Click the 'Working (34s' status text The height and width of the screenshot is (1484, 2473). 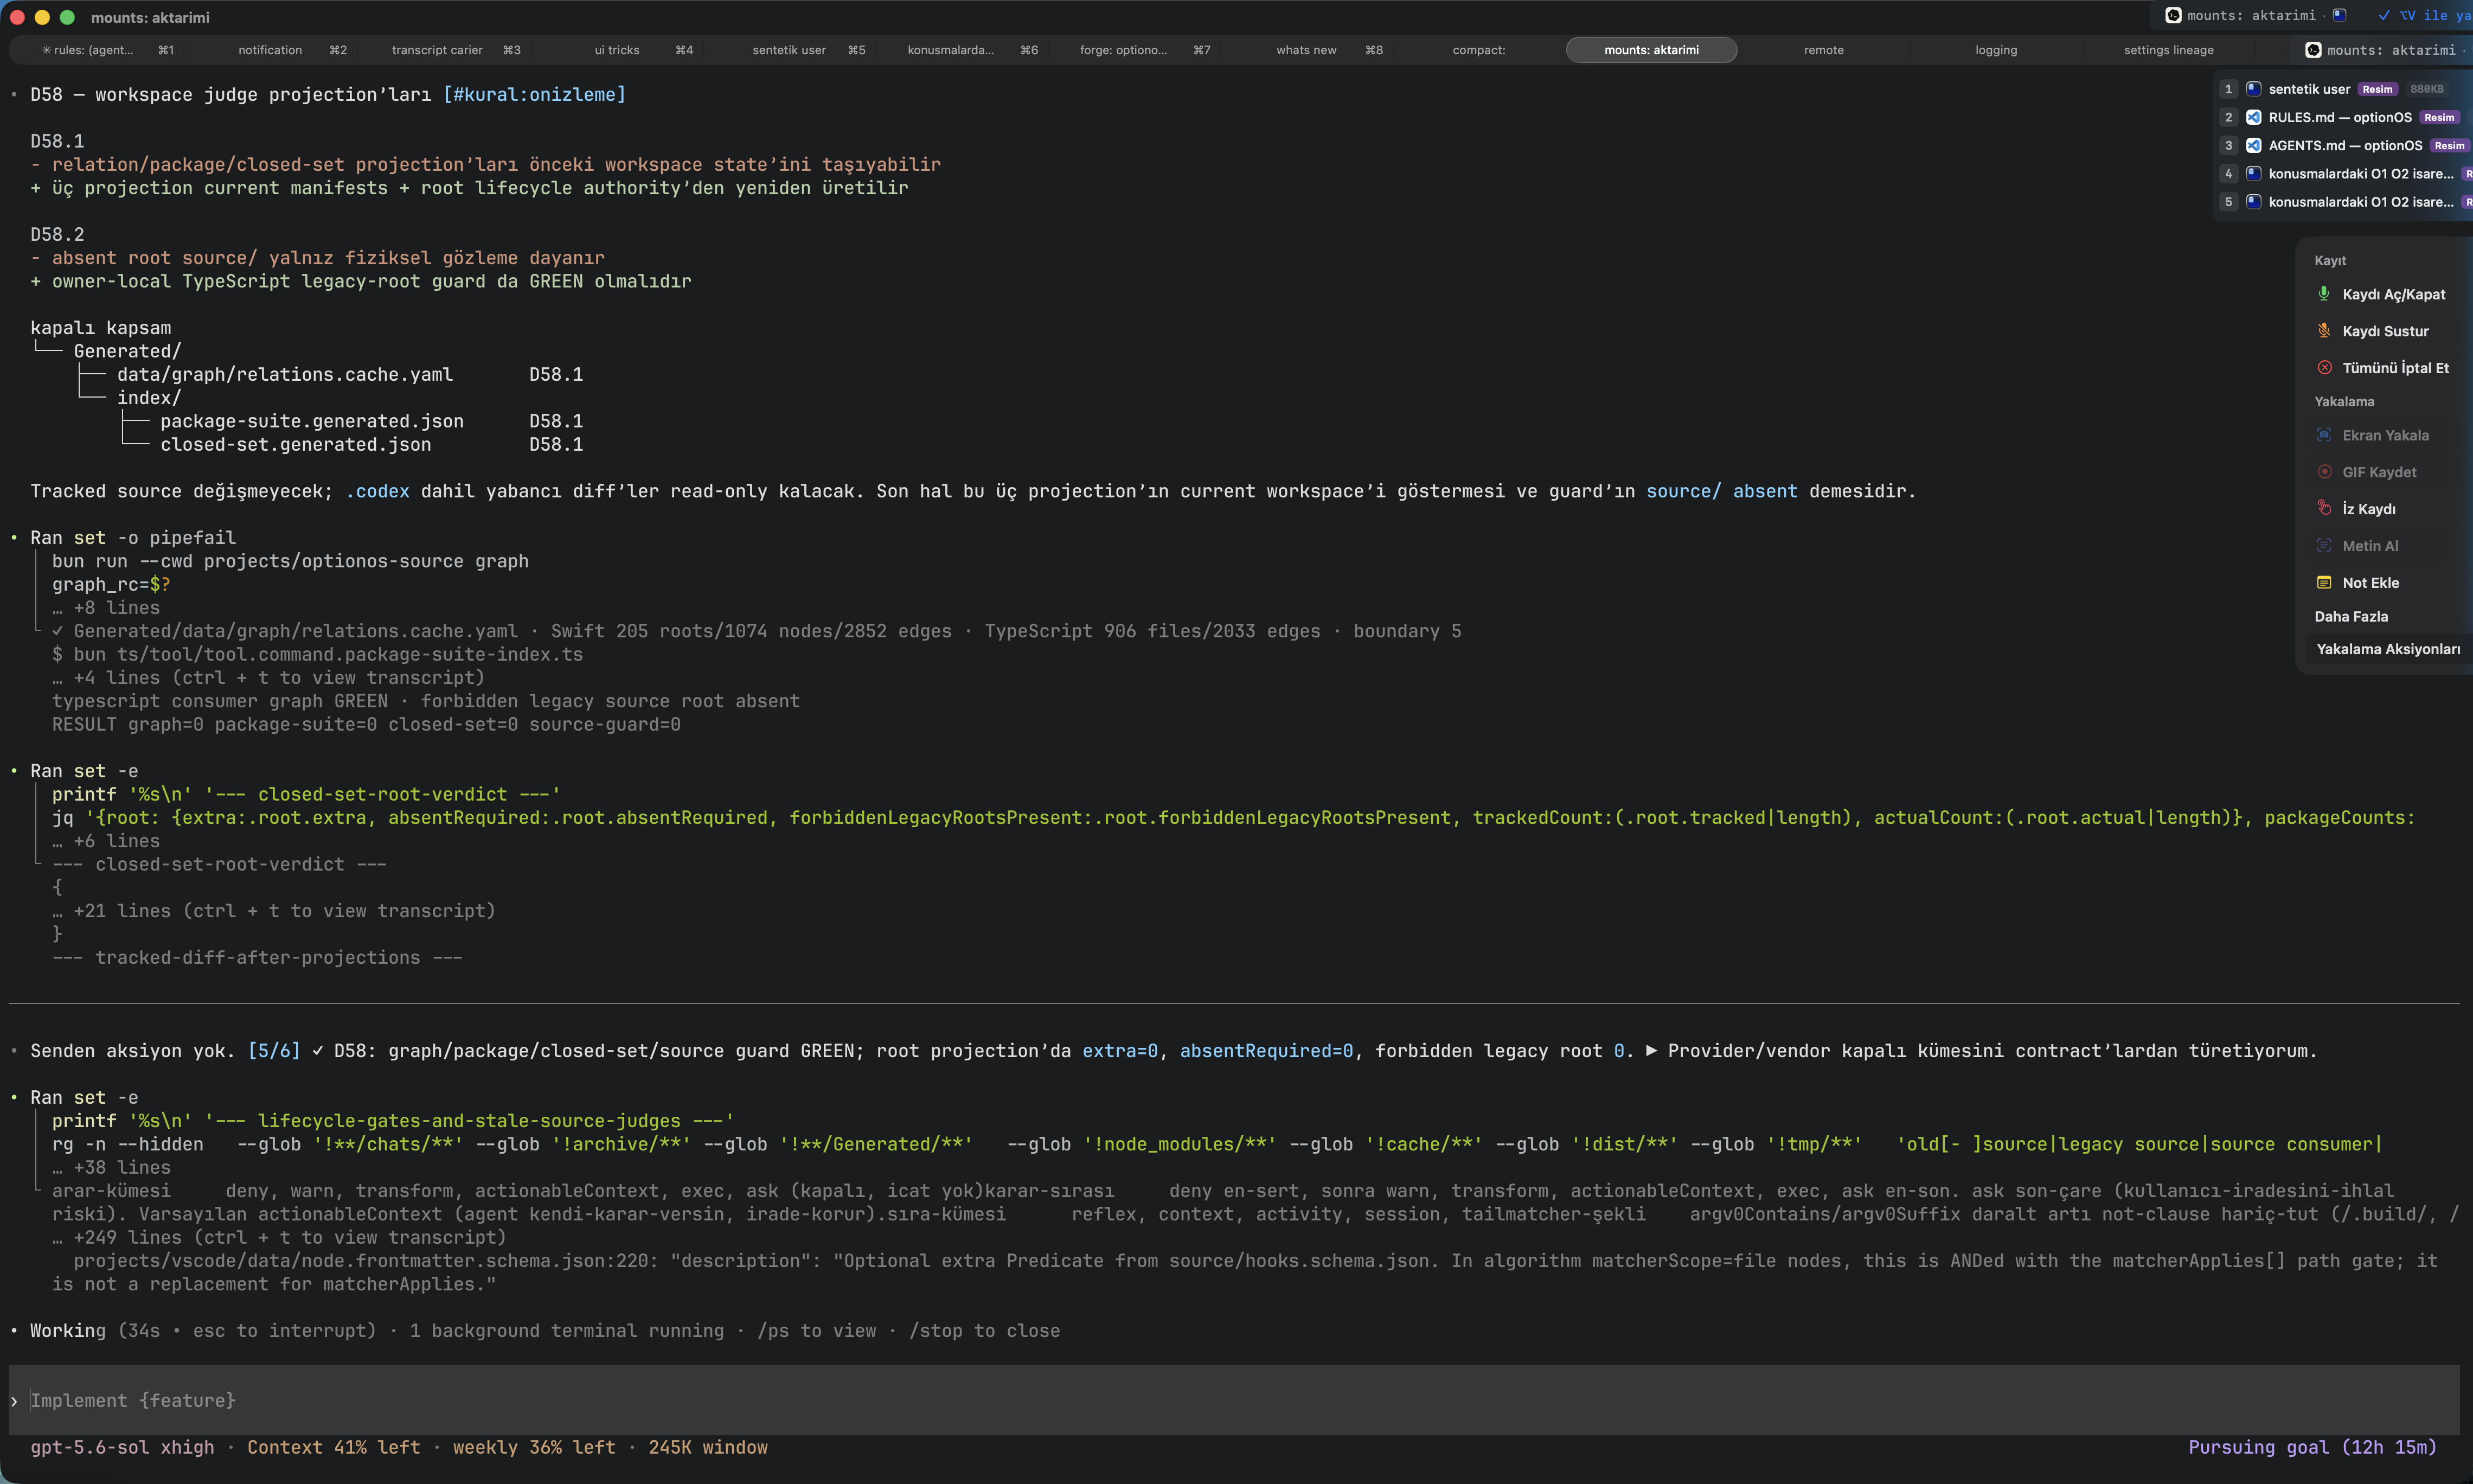(x=95, y=1330)
